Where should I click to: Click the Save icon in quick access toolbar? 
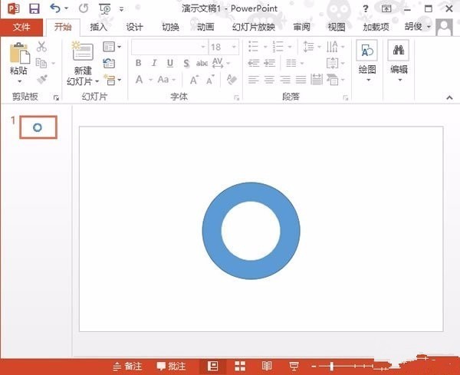pyautogui.click(x=34, y=8)
